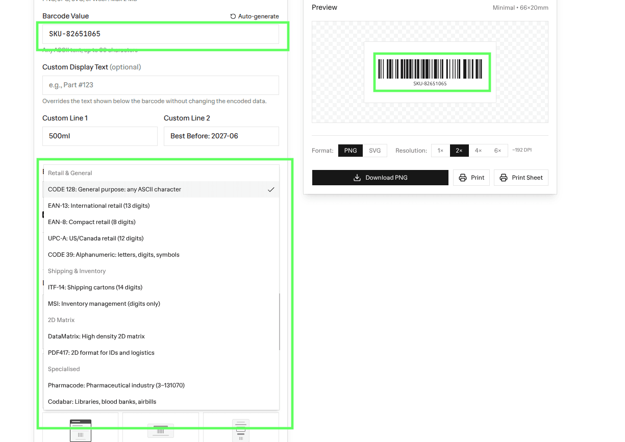625x442 pixels.
Task: Click the barcode preview image
Action: [x=430, y=72]
